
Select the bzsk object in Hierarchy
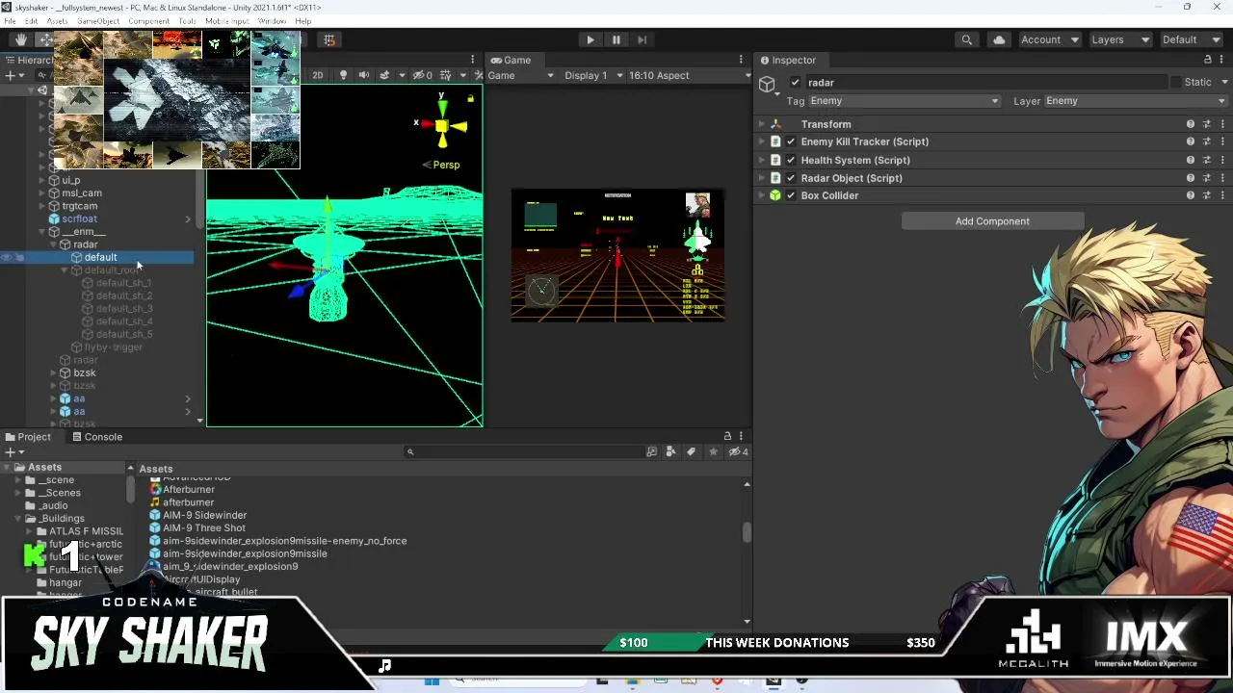pos(85,372)
